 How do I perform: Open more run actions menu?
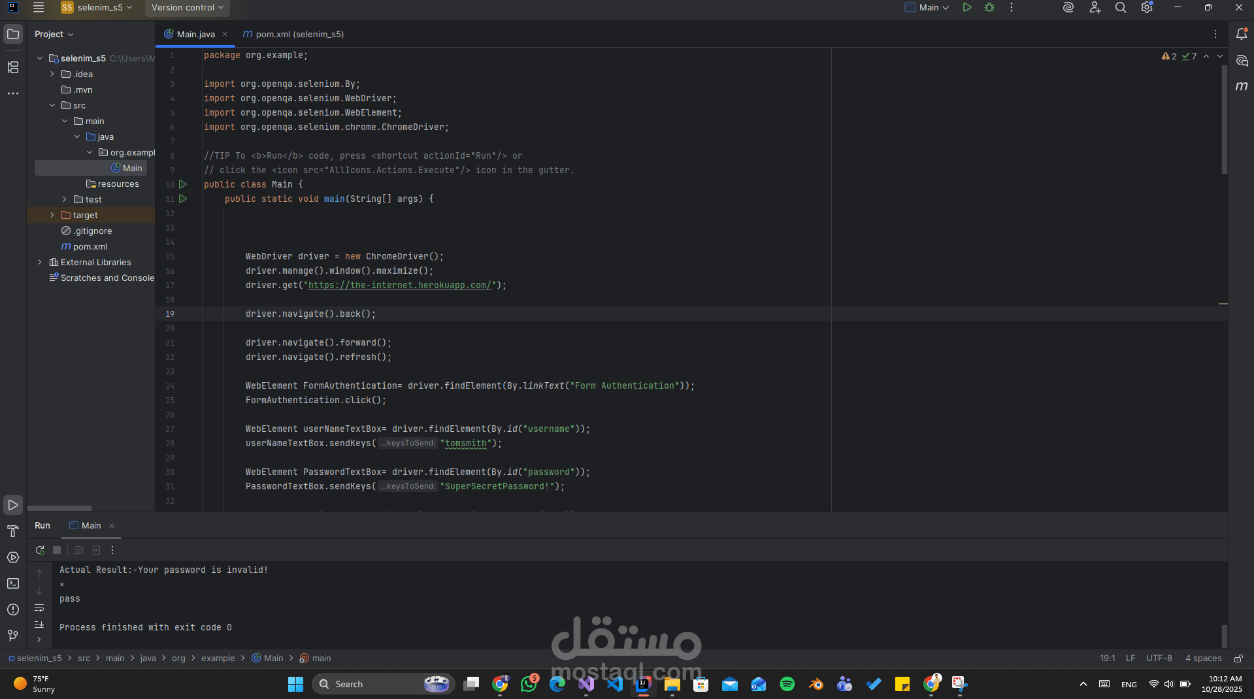pos(1012,7)
